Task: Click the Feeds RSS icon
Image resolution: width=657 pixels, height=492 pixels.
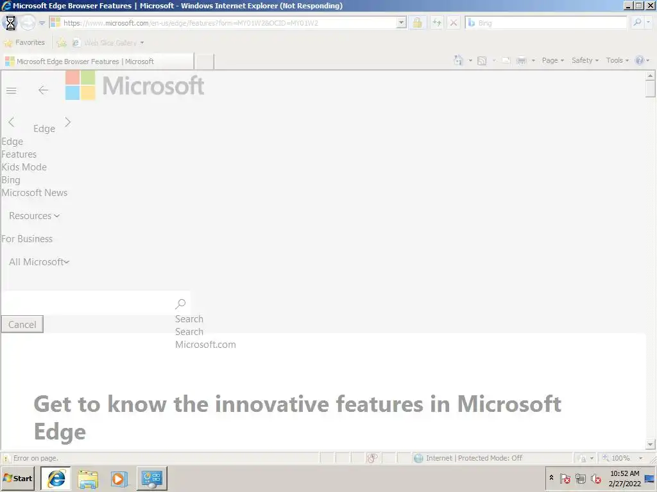Action: coord(482,61)
